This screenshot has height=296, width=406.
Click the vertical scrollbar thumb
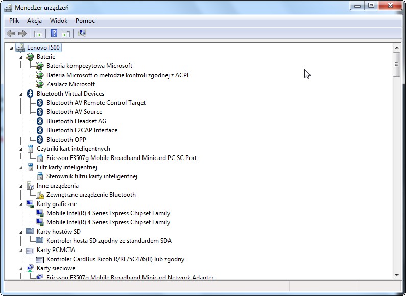pos(397,64)
